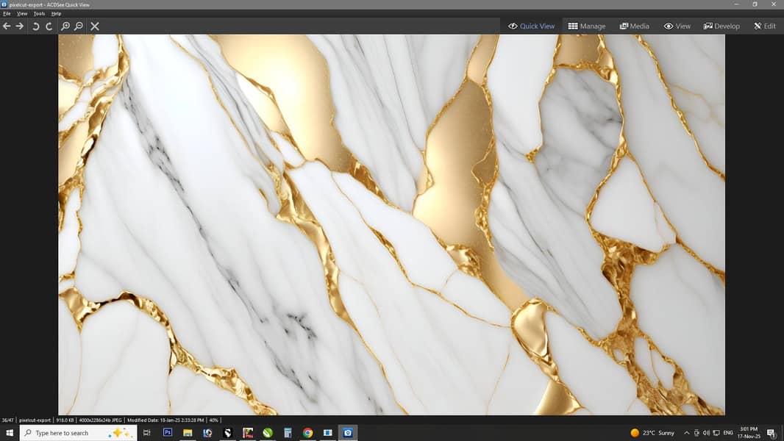Open the Tools menu
The width and height of the screenshot is (784, 441).
pyautogui.click(x=39, y=13)
